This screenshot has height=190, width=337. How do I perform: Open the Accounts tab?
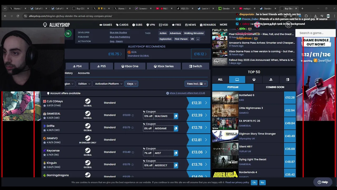pos(84,73)
